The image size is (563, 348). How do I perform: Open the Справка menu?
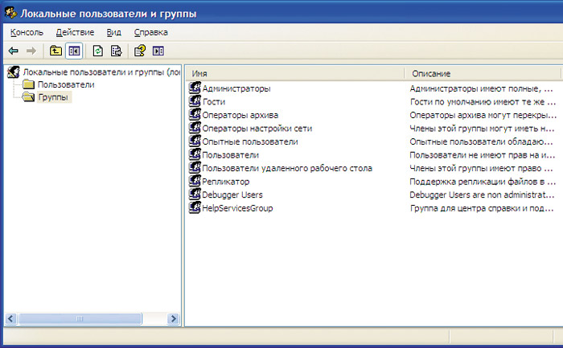point(151,32)
